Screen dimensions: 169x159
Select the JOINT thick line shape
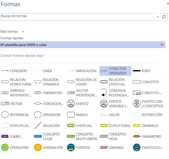(142, 71)
